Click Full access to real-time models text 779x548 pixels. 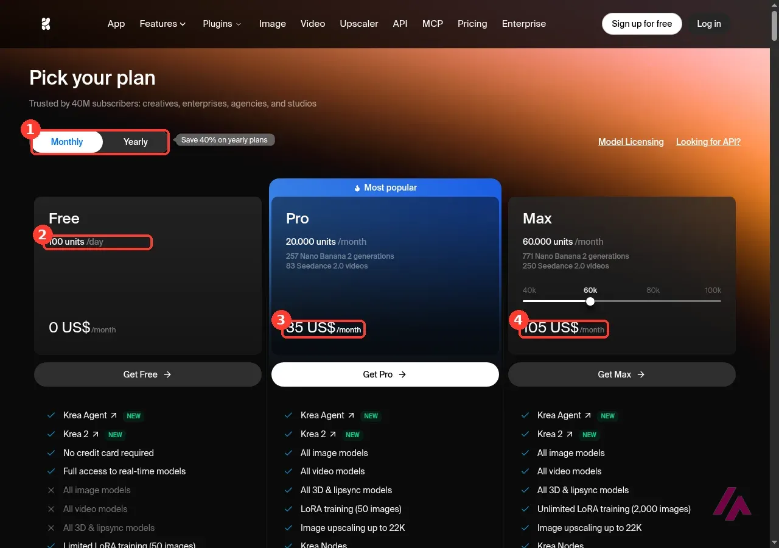click(x=124, y=471)
